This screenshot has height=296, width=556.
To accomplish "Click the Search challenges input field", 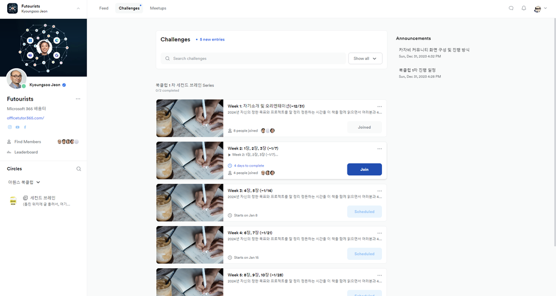I will click(256, 58).
